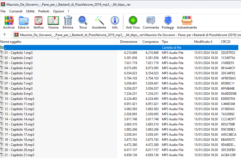Select file 17 - Capitolo 17.mp3

pyautogui.click(x=119, y=134)
